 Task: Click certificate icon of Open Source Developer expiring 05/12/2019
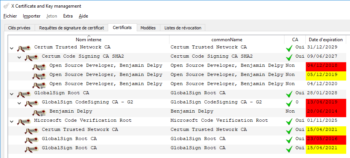point(39,76)
